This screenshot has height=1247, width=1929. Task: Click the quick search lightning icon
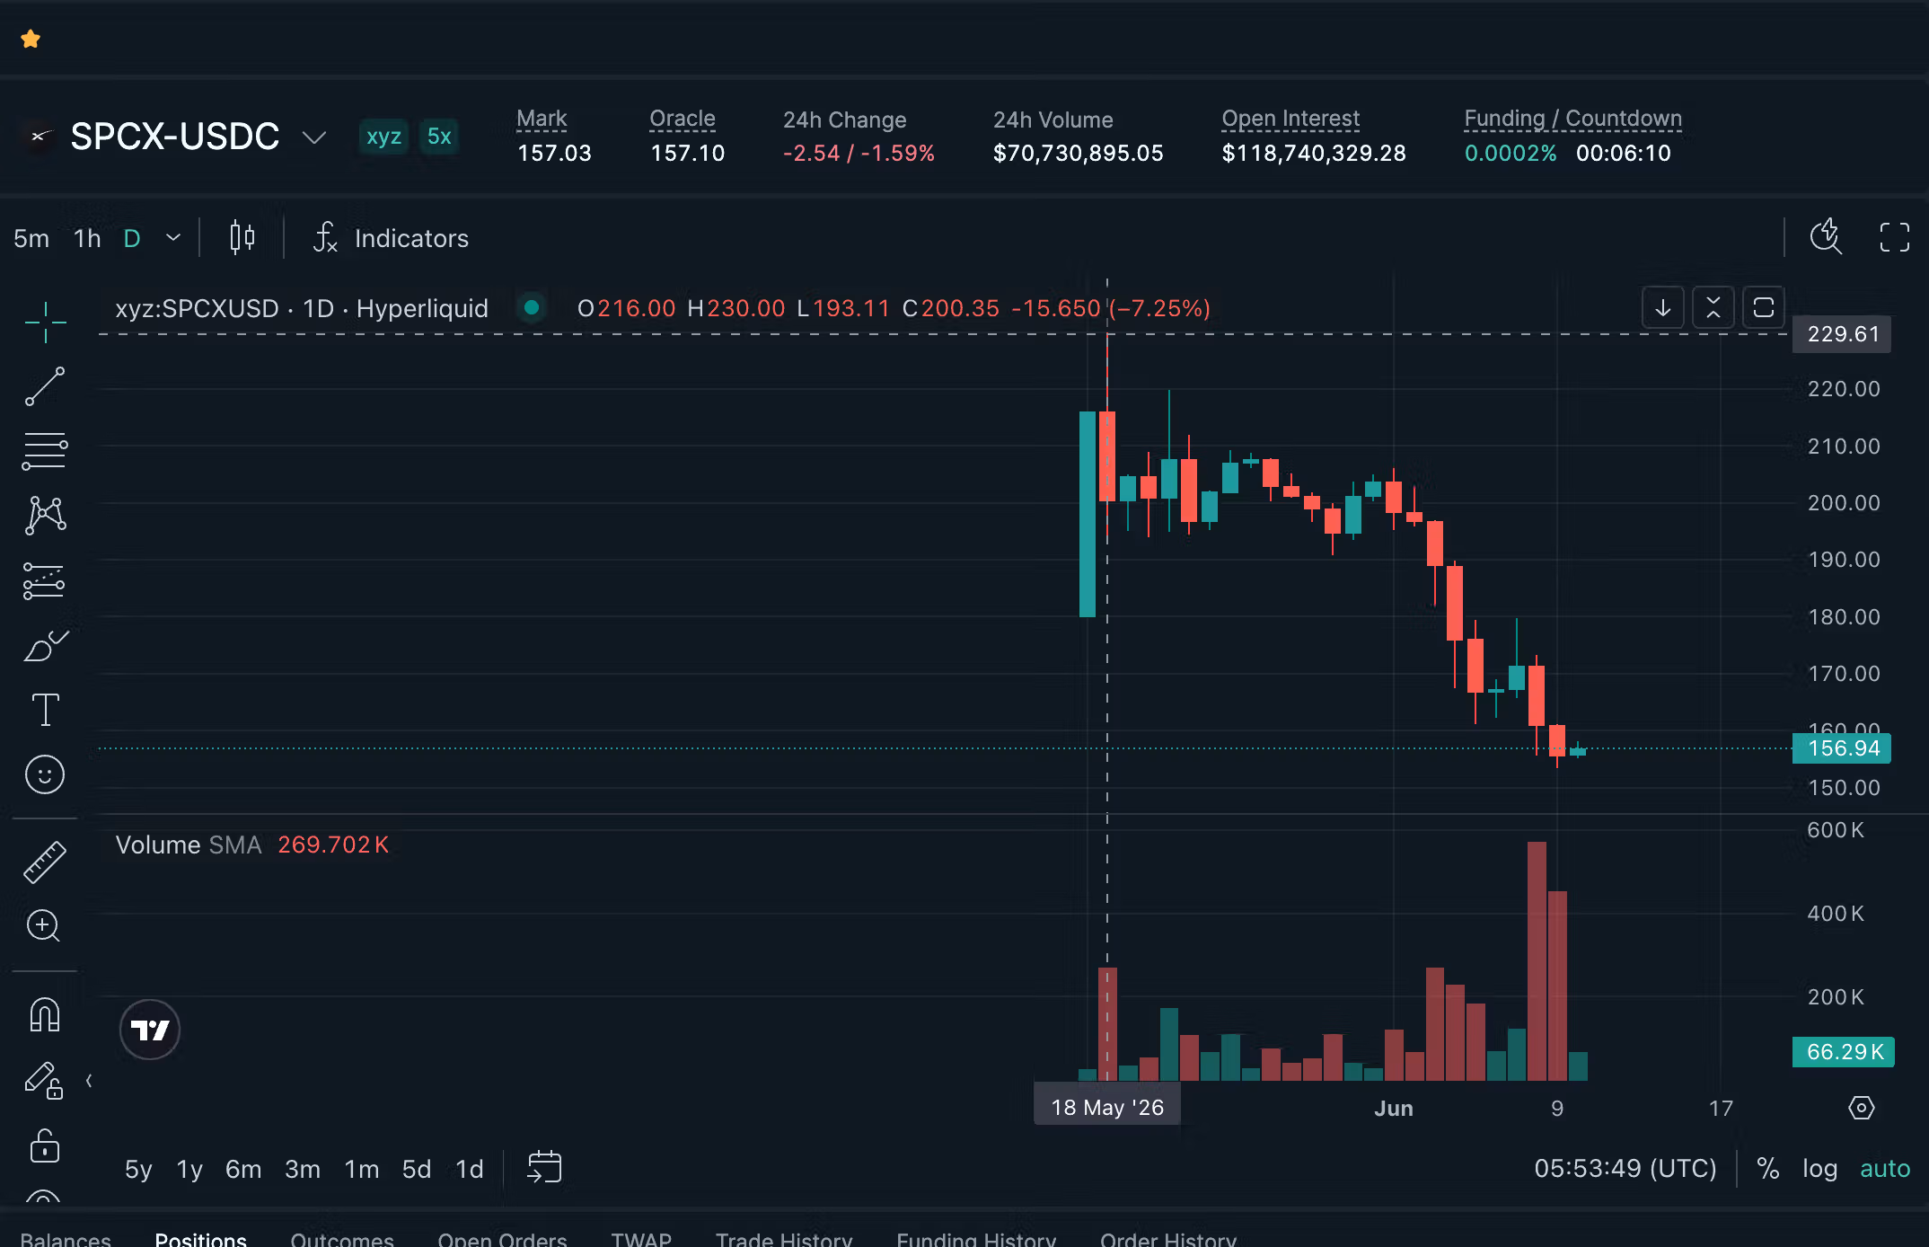point(1826,237)
